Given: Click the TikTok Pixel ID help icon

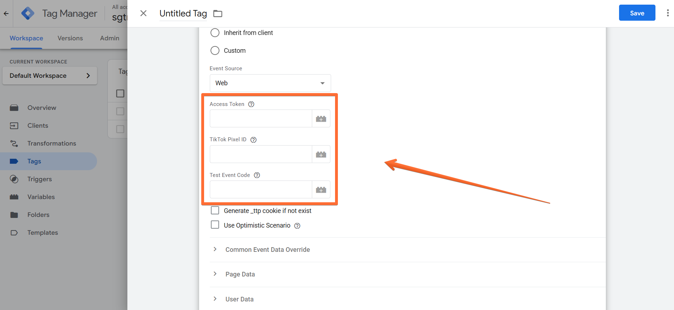Looking at the screenshot, I should (253, 140).
